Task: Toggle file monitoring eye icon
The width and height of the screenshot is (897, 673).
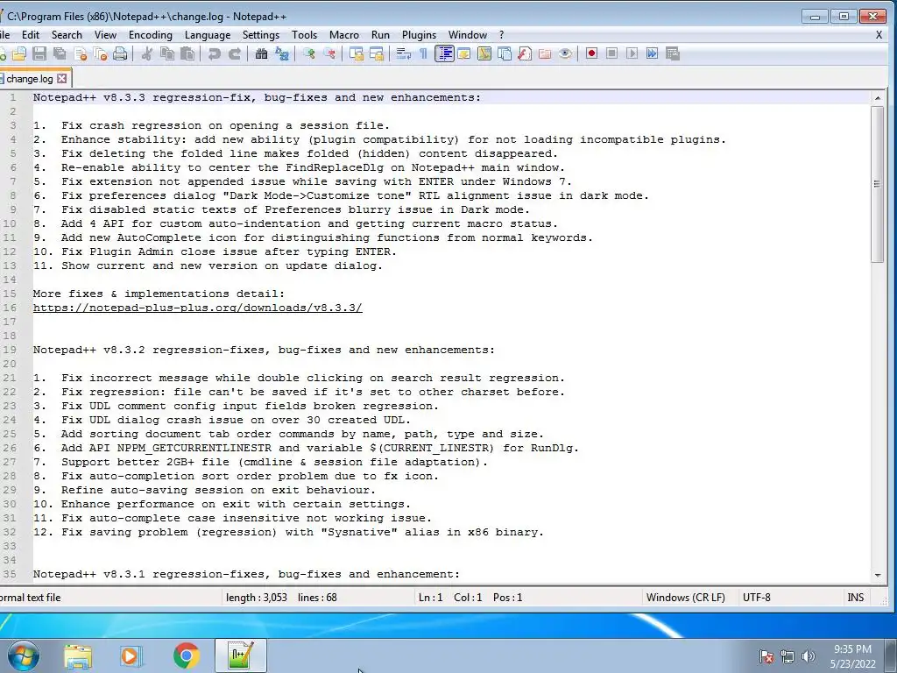Action: point(565,53)
